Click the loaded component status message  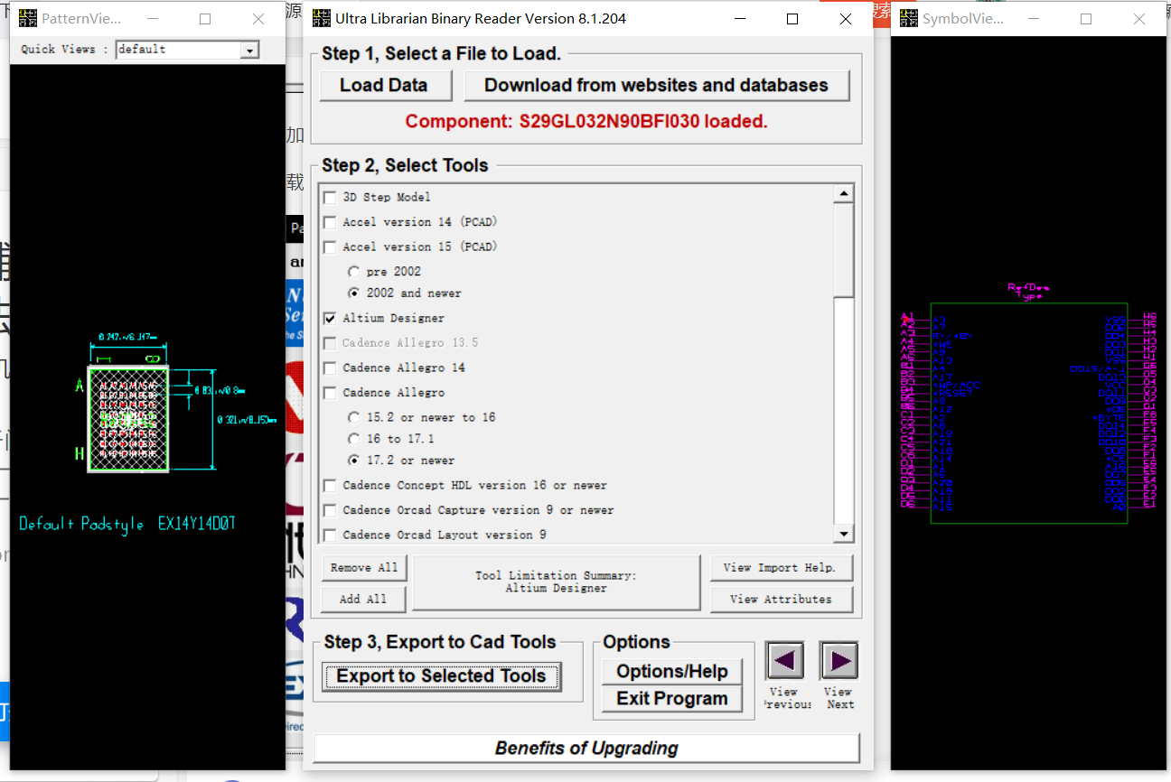click(586, 121)
